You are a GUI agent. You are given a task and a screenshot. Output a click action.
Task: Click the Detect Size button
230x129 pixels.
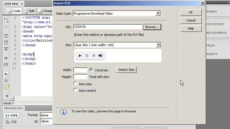[x=126, y=70]
